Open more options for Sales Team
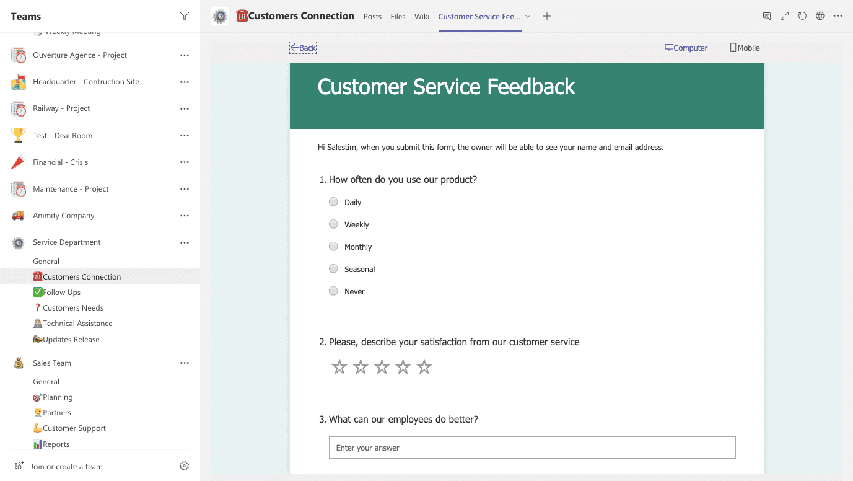This screenshot has height=481, width=853. [184, 363]
